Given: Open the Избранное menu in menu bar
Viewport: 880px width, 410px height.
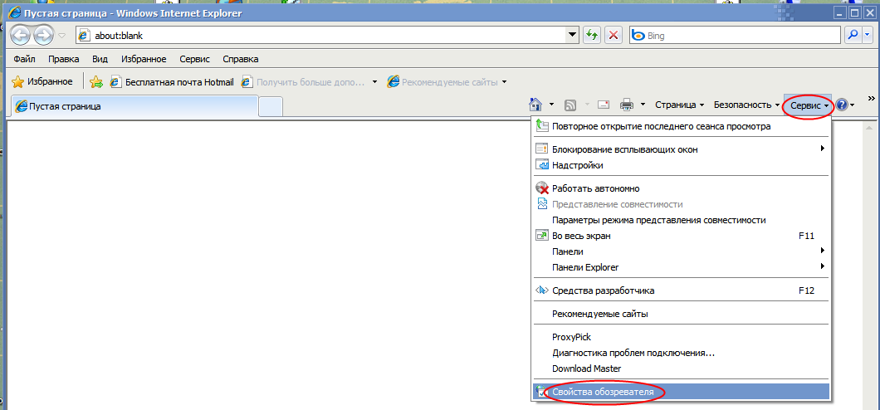Looking at the screenshot, I should [144, 59].
